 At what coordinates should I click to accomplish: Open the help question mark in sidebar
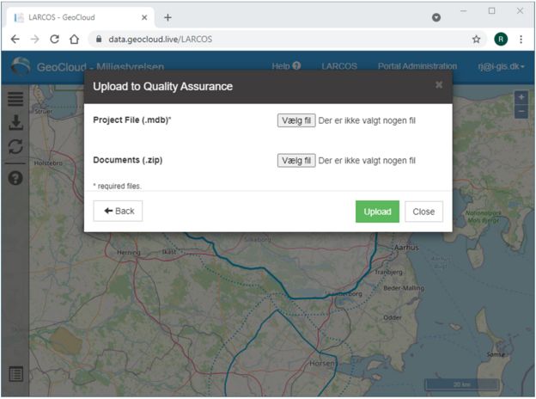point(15,178)
